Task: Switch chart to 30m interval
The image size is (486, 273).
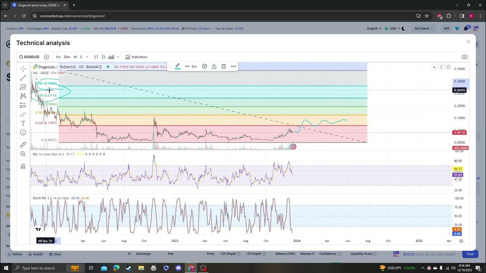Action: (x=67, y=57)
